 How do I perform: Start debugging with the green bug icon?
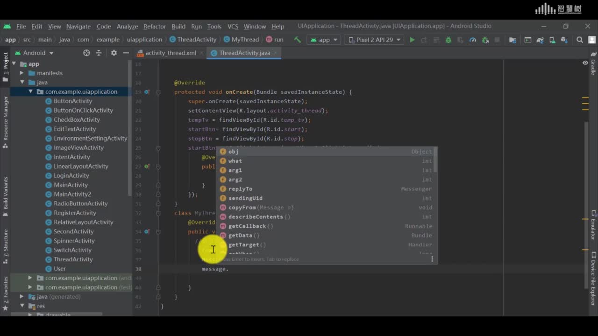(x=448, y=40)
